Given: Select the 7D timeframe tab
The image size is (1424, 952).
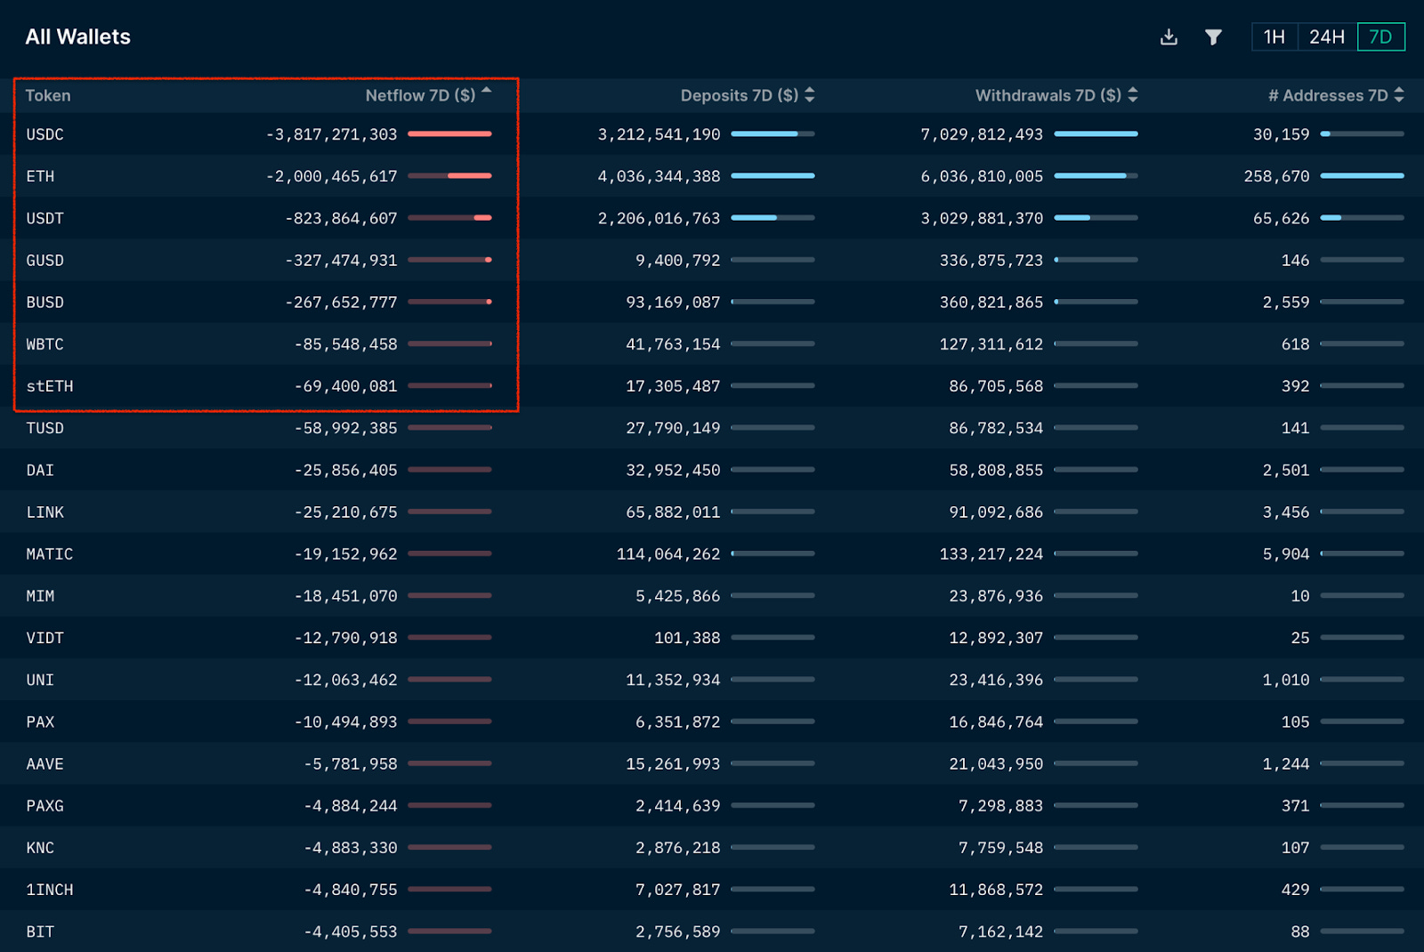Looking at the screenshot, I should pos(1380,36).
